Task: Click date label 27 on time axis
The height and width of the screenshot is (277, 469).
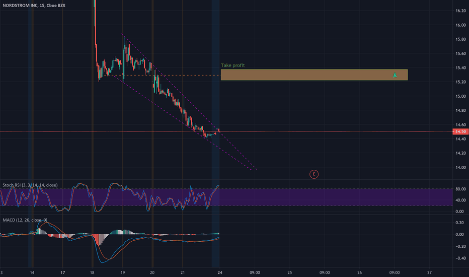Action: 430,272
